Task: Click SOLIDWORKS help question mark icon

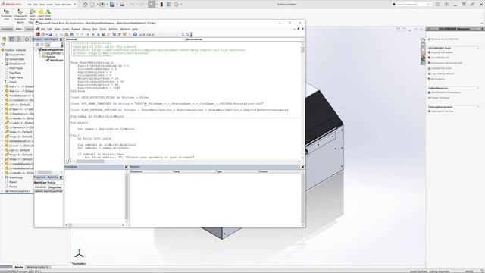Action: click(x=446, y=5)
